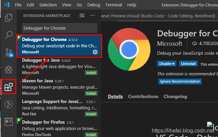This screenshot has height=137, width=218.
Task: Select Debugger for Chrome list entry
Action: [x=59, y=46]
